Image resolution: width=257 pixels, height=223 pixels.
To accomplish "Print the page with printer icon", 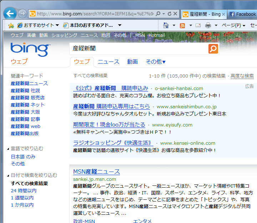I will point(208,25).
